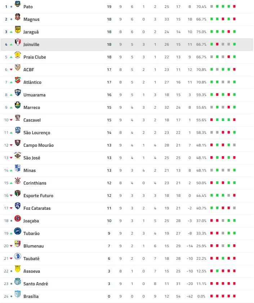
Task: Click the Brasília team badge
Action: (x=18, y=294)
